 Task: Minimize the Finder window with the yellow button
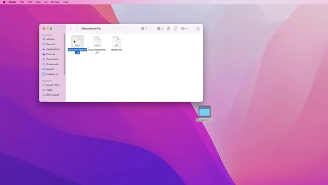point(48,29)
